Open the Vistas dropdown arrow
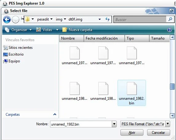This screenshot has height=140, width=176. pos(57,30)
